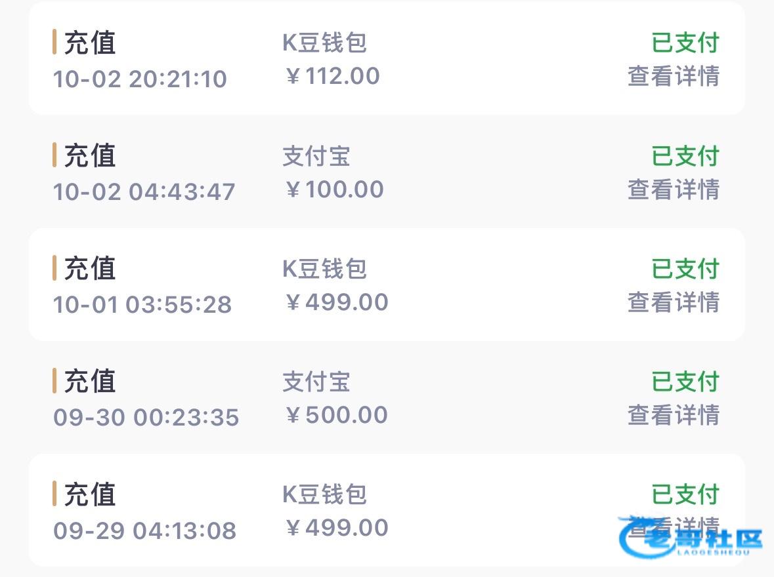Image resolution: width=774 pixels, height=577 pixels.
Task: Click the 09-29 04:13:08 timestamp
Action: tap(144, 530)
